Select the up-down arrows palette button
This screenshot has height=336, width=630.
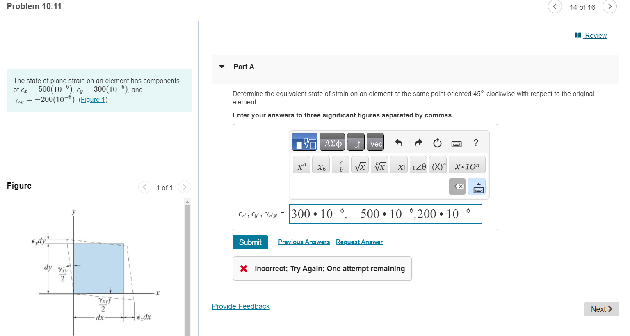[356, 142]
